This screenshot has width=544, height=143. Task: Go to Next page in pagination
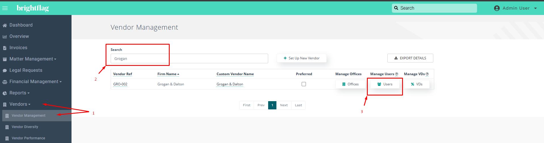[x=284, y=105]
